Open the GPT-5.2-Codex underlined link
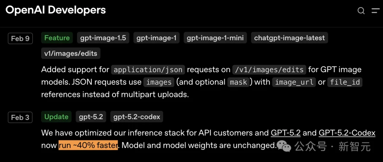 [347, 133]
